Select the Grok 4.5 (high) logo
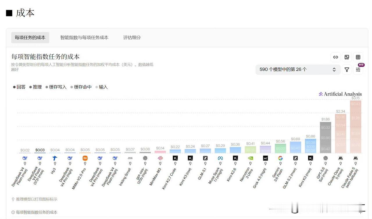 [x=265, y=158]
